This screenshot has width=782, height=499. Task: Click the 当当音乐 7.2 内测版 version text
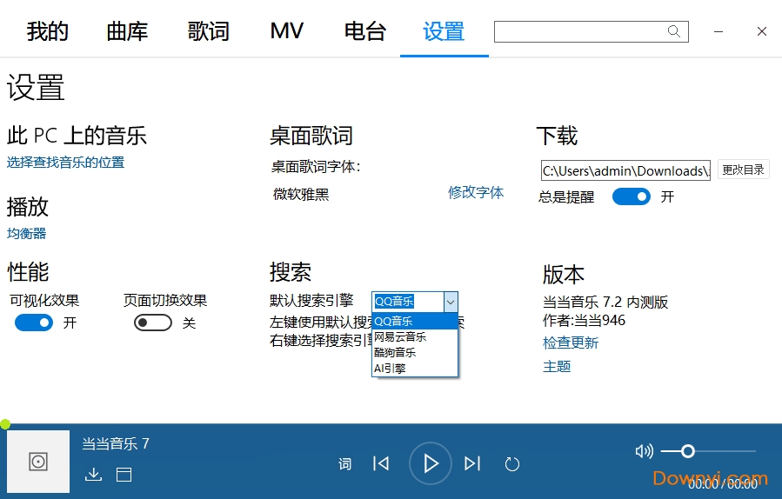[605, 302]
